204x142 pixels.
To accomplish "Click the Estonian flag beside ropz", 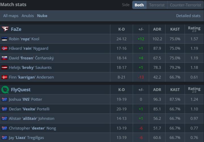I will coord(4,39).
